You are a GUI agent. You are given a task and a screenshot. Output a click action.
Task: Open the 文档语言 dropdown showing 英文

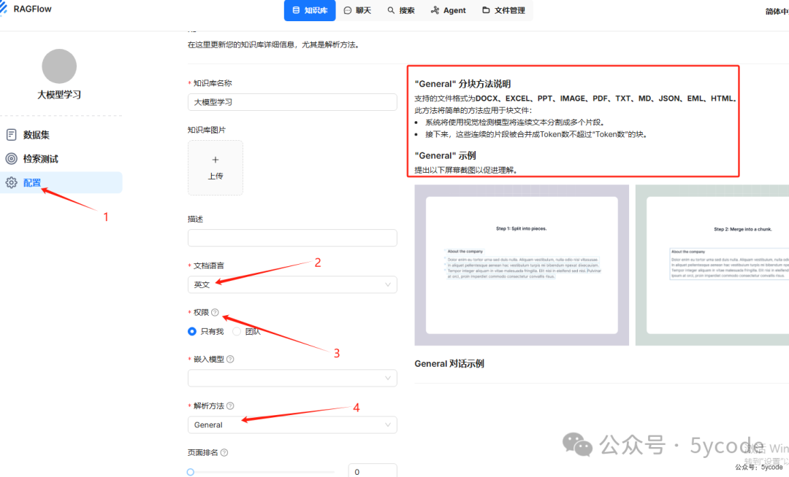[x=292, y=284]
